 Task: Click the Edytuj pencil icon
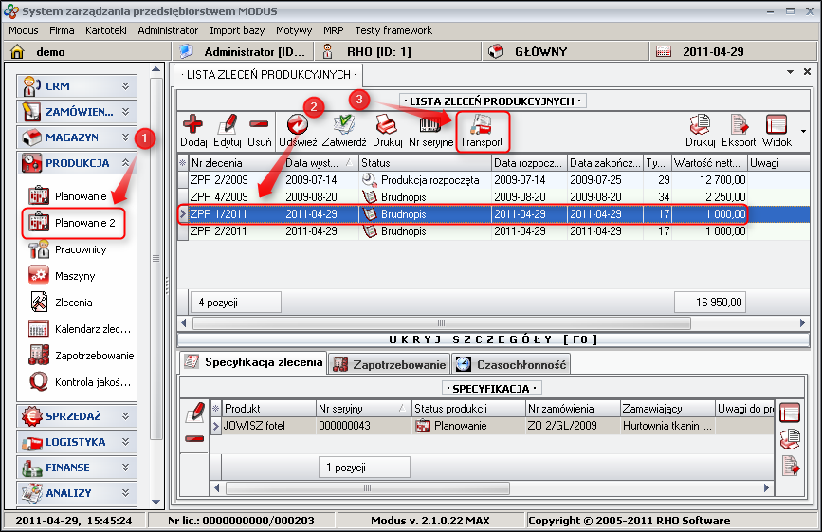click(228, 124)
